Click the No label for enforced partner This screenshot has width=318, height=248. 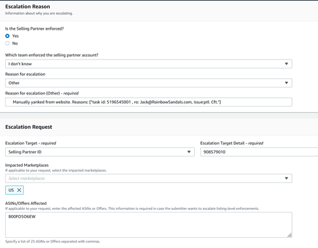(x=15, y=43)
